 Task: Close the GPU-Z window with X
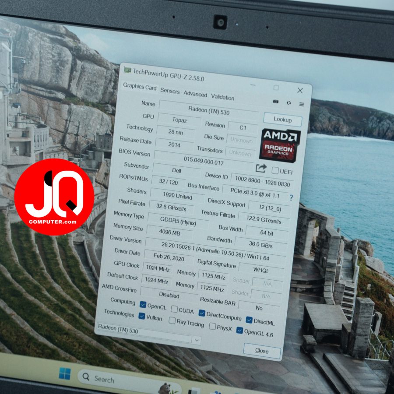(300, 91)
